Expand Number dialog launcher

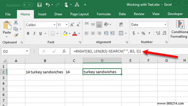(x=166, y=42)
